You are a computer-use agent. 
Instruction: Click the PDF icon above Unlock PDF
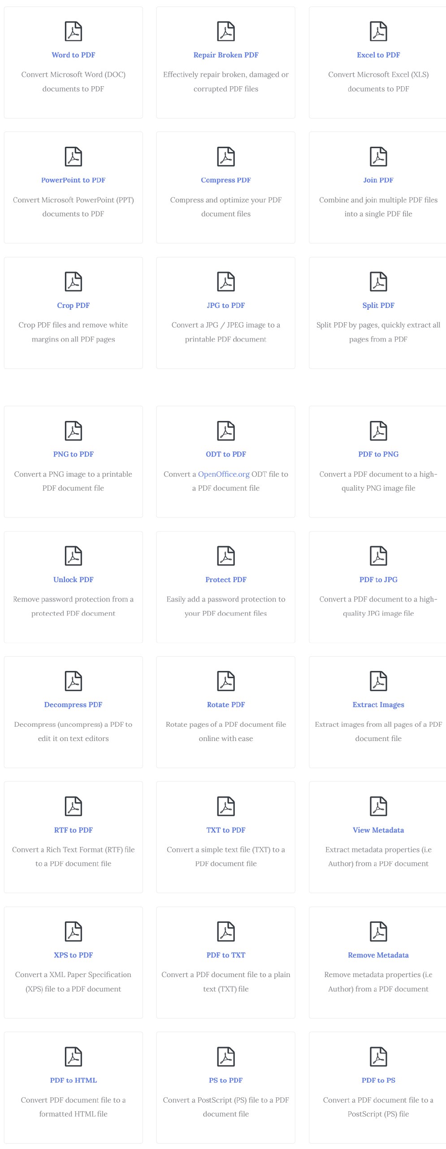pyautogui.click(x=74, y=556)
